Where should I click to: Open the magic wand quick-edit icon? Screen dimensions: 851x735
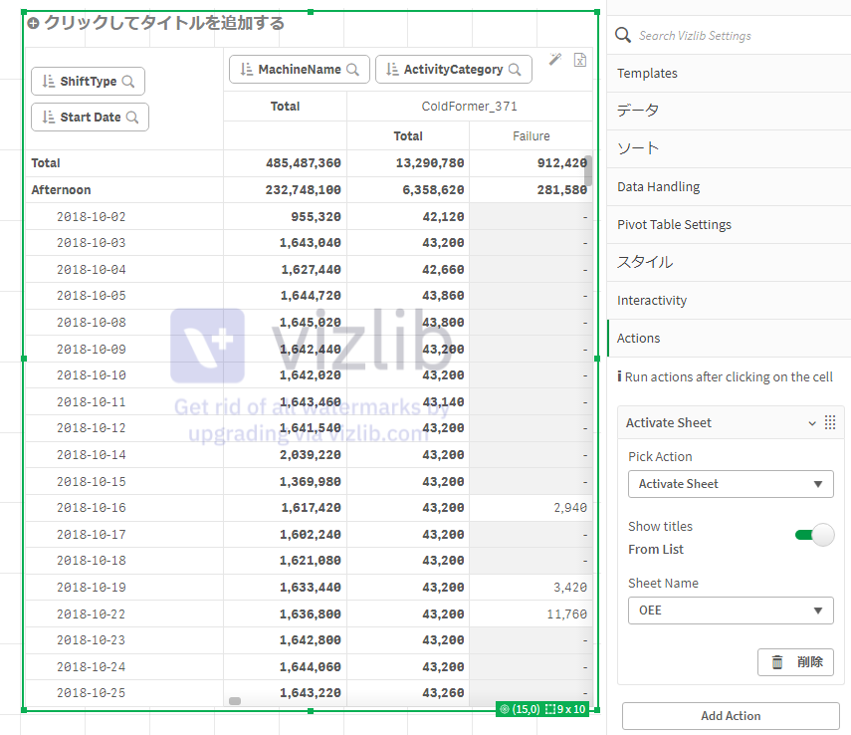pos(555,60)
